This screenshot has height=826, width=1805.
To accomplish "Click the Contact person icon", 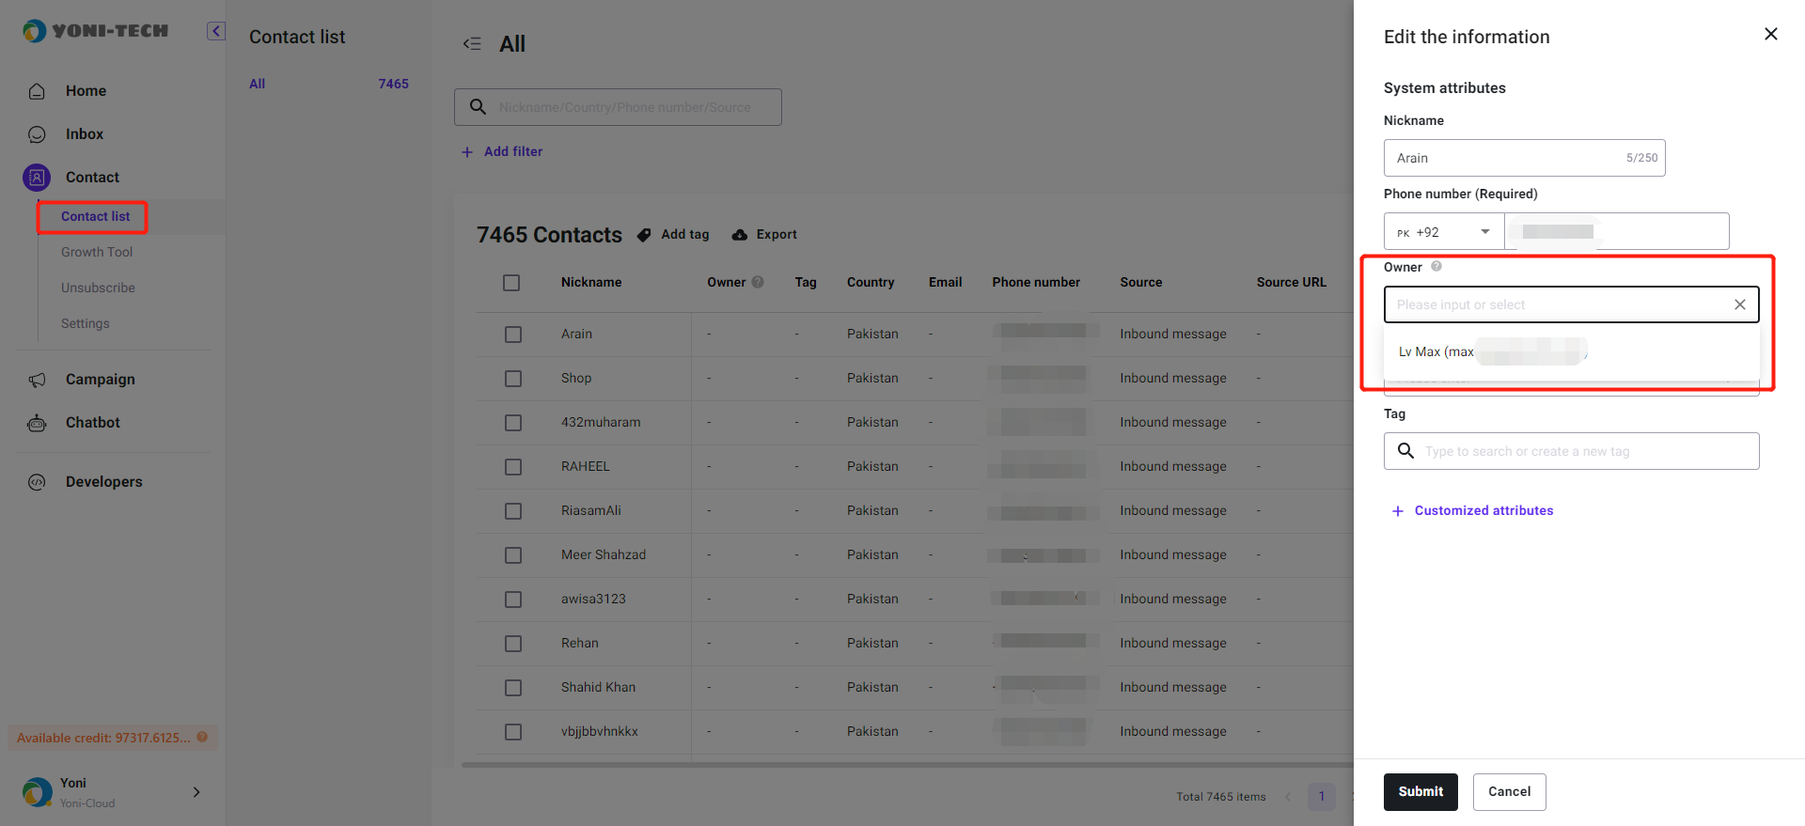I will point(37,178).
